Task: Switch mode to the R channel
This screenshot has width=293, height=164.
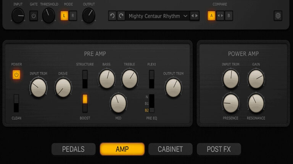Action: (73, 16)
